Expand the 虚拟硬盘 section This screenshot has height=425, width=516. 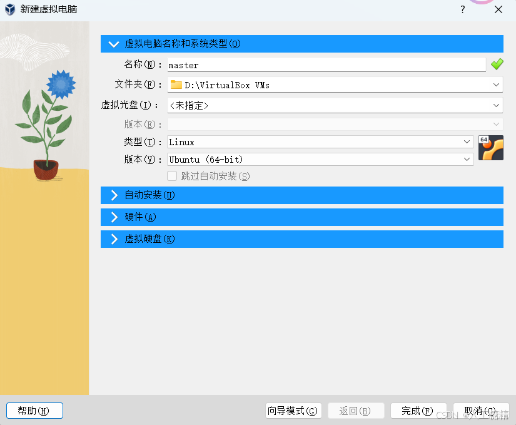point(301,239)
